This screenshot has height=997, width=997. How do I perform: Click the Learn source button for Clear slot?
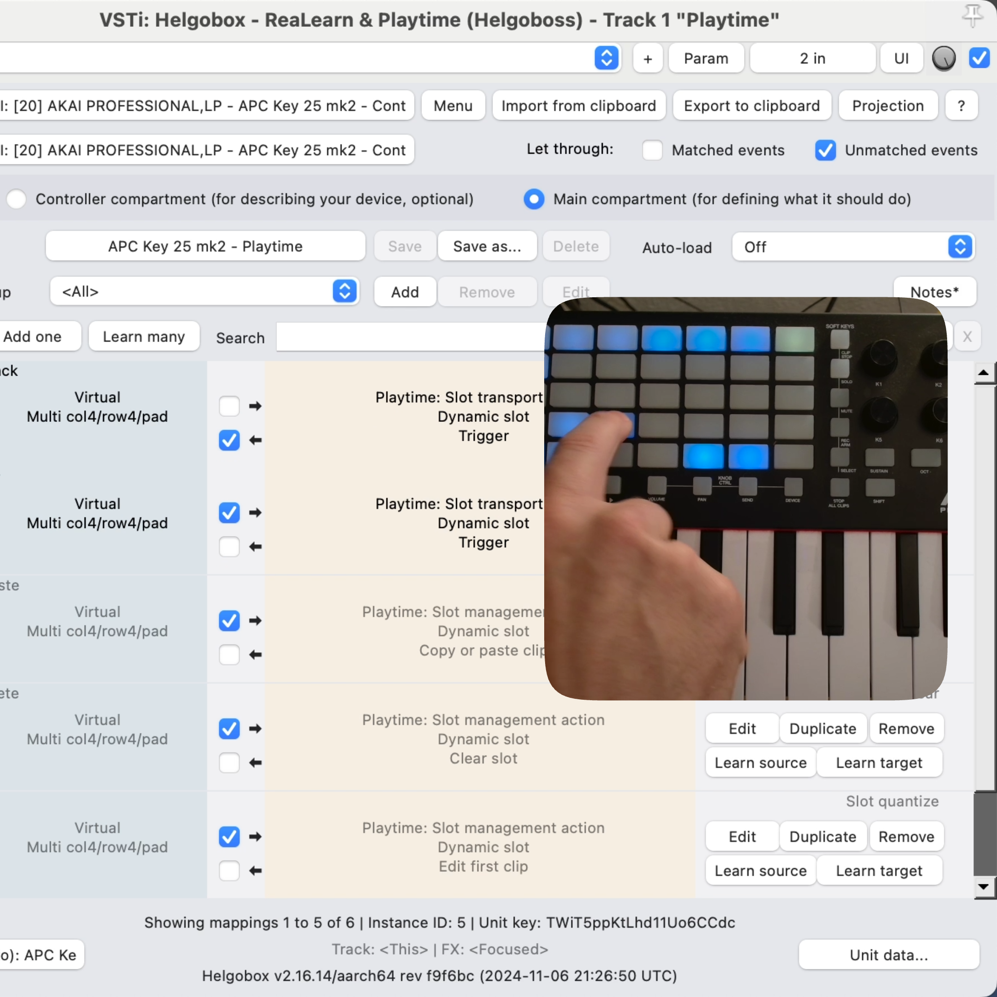point(761,763)
